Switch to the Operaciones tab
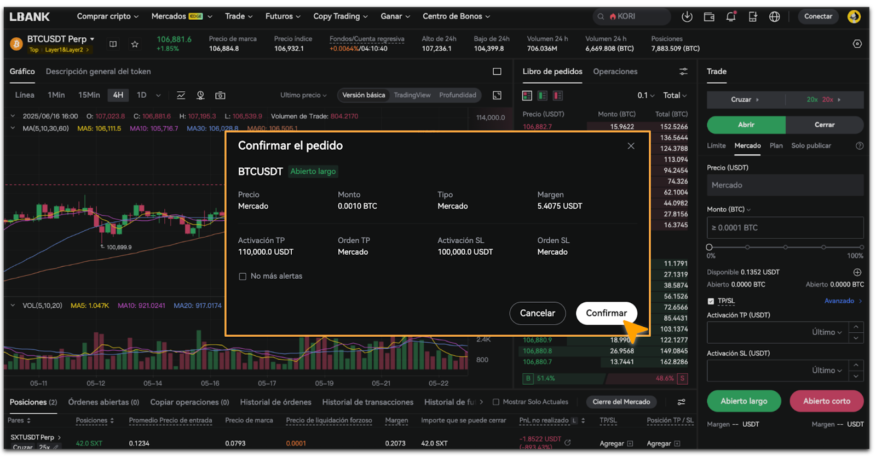 615,72
